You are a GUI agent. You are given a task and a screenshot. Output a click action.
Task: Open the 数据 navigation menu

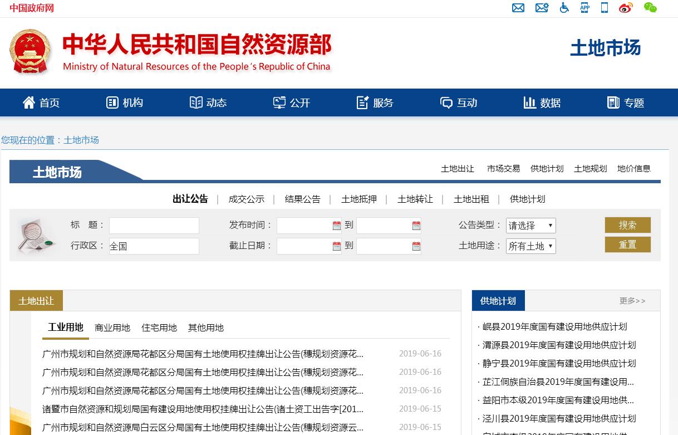tap(542, 103)
